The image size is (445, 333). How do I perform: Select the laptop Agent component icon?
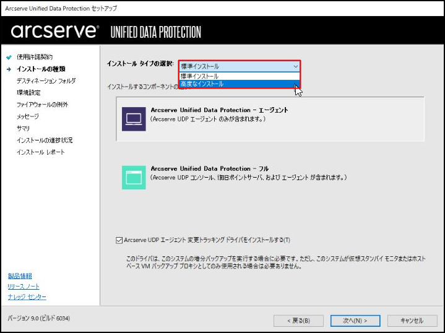134,119
